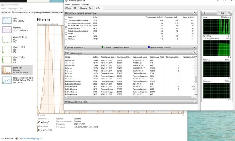Sort TCP connections by Задержка (мс) column
Screen dimensions: 235x141
tap(189, 57)
